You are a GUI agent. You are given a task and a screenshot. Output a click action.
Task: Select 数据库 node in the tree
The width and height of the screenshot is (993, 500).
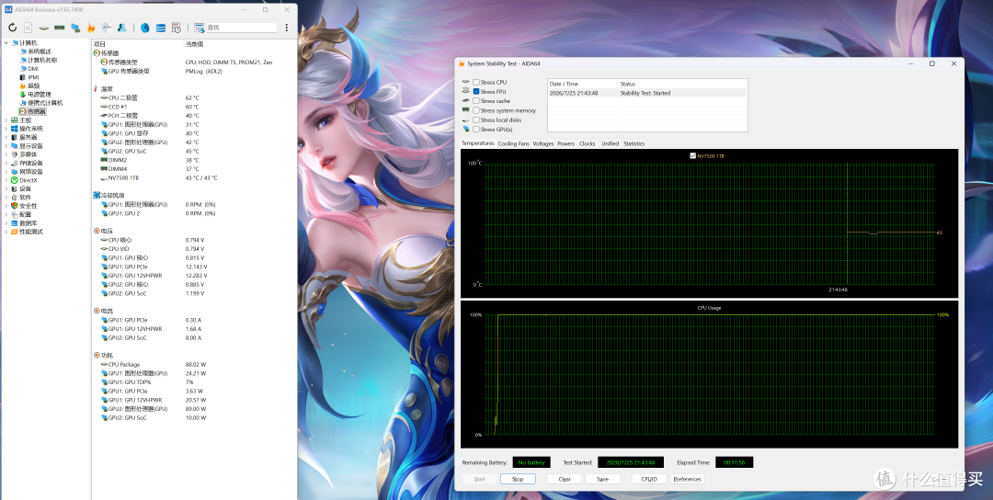point(28,222)
